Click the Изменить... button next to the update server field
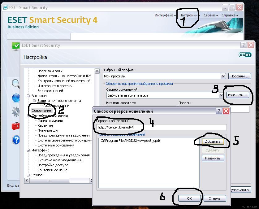The height and width of the screenshot is (209, 259). pos(238,95)
